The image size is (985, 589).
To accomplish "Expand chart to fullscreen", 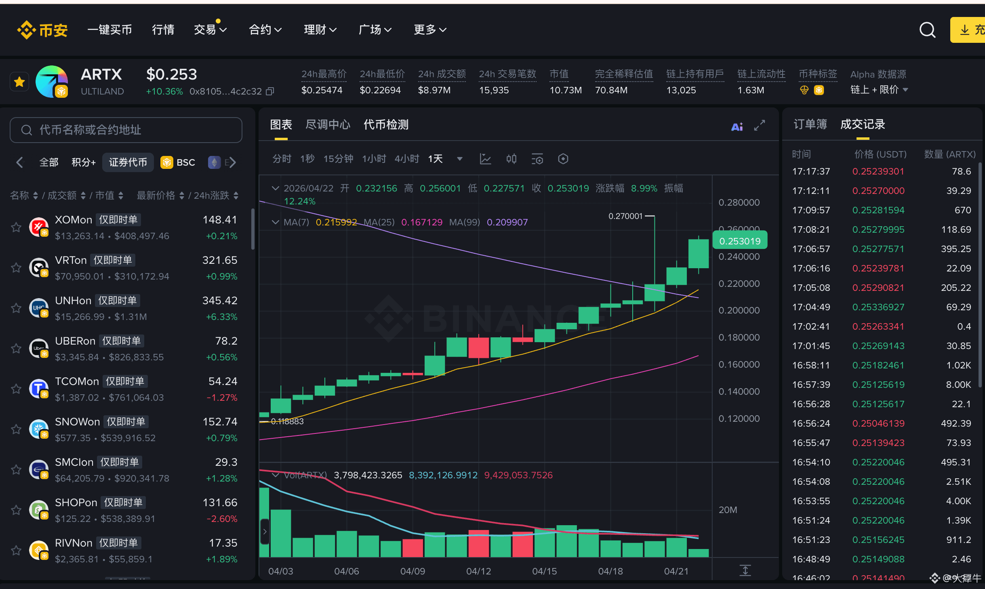I will pos(760,126).
